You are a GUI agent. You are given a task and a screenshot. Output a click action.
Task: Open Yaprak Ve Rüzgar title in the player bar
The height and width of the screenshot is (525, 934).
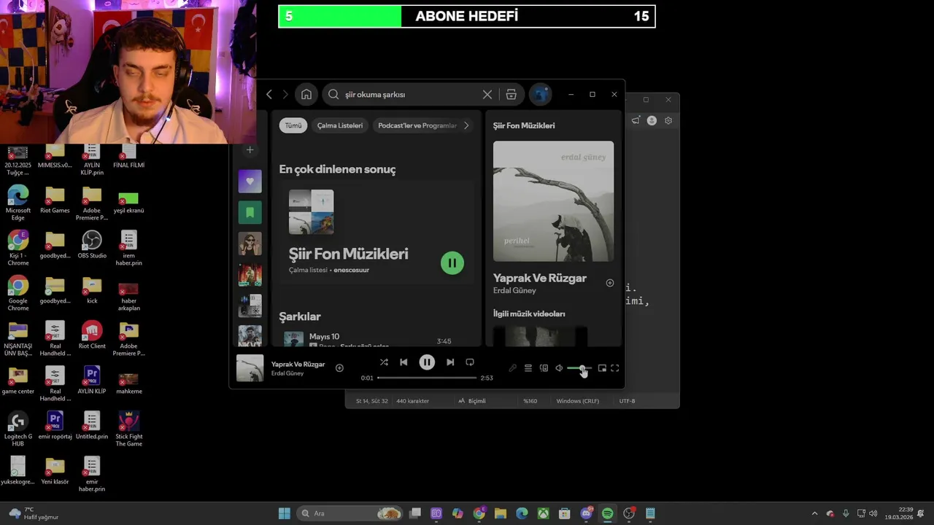298,364
